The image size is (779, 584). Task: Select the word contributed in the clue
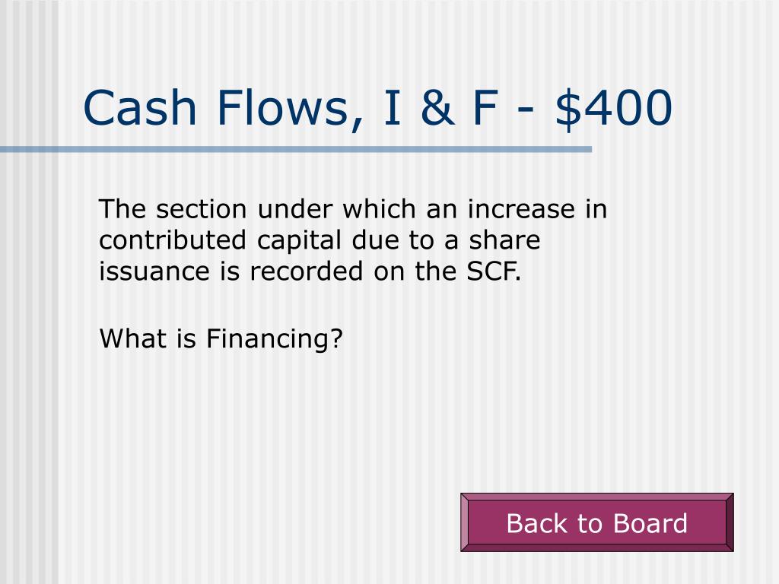(173, 240)
